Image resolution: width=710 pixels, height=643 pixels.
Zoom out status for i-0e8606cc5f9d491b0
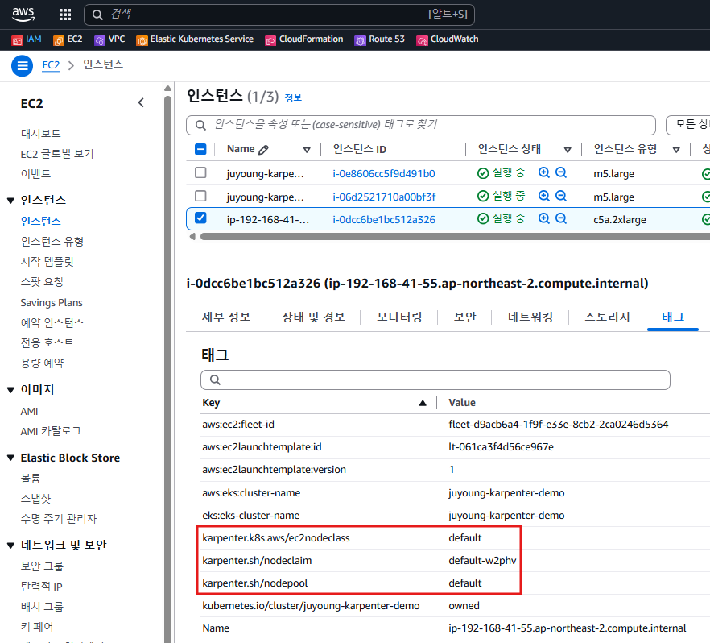(561, 172)
